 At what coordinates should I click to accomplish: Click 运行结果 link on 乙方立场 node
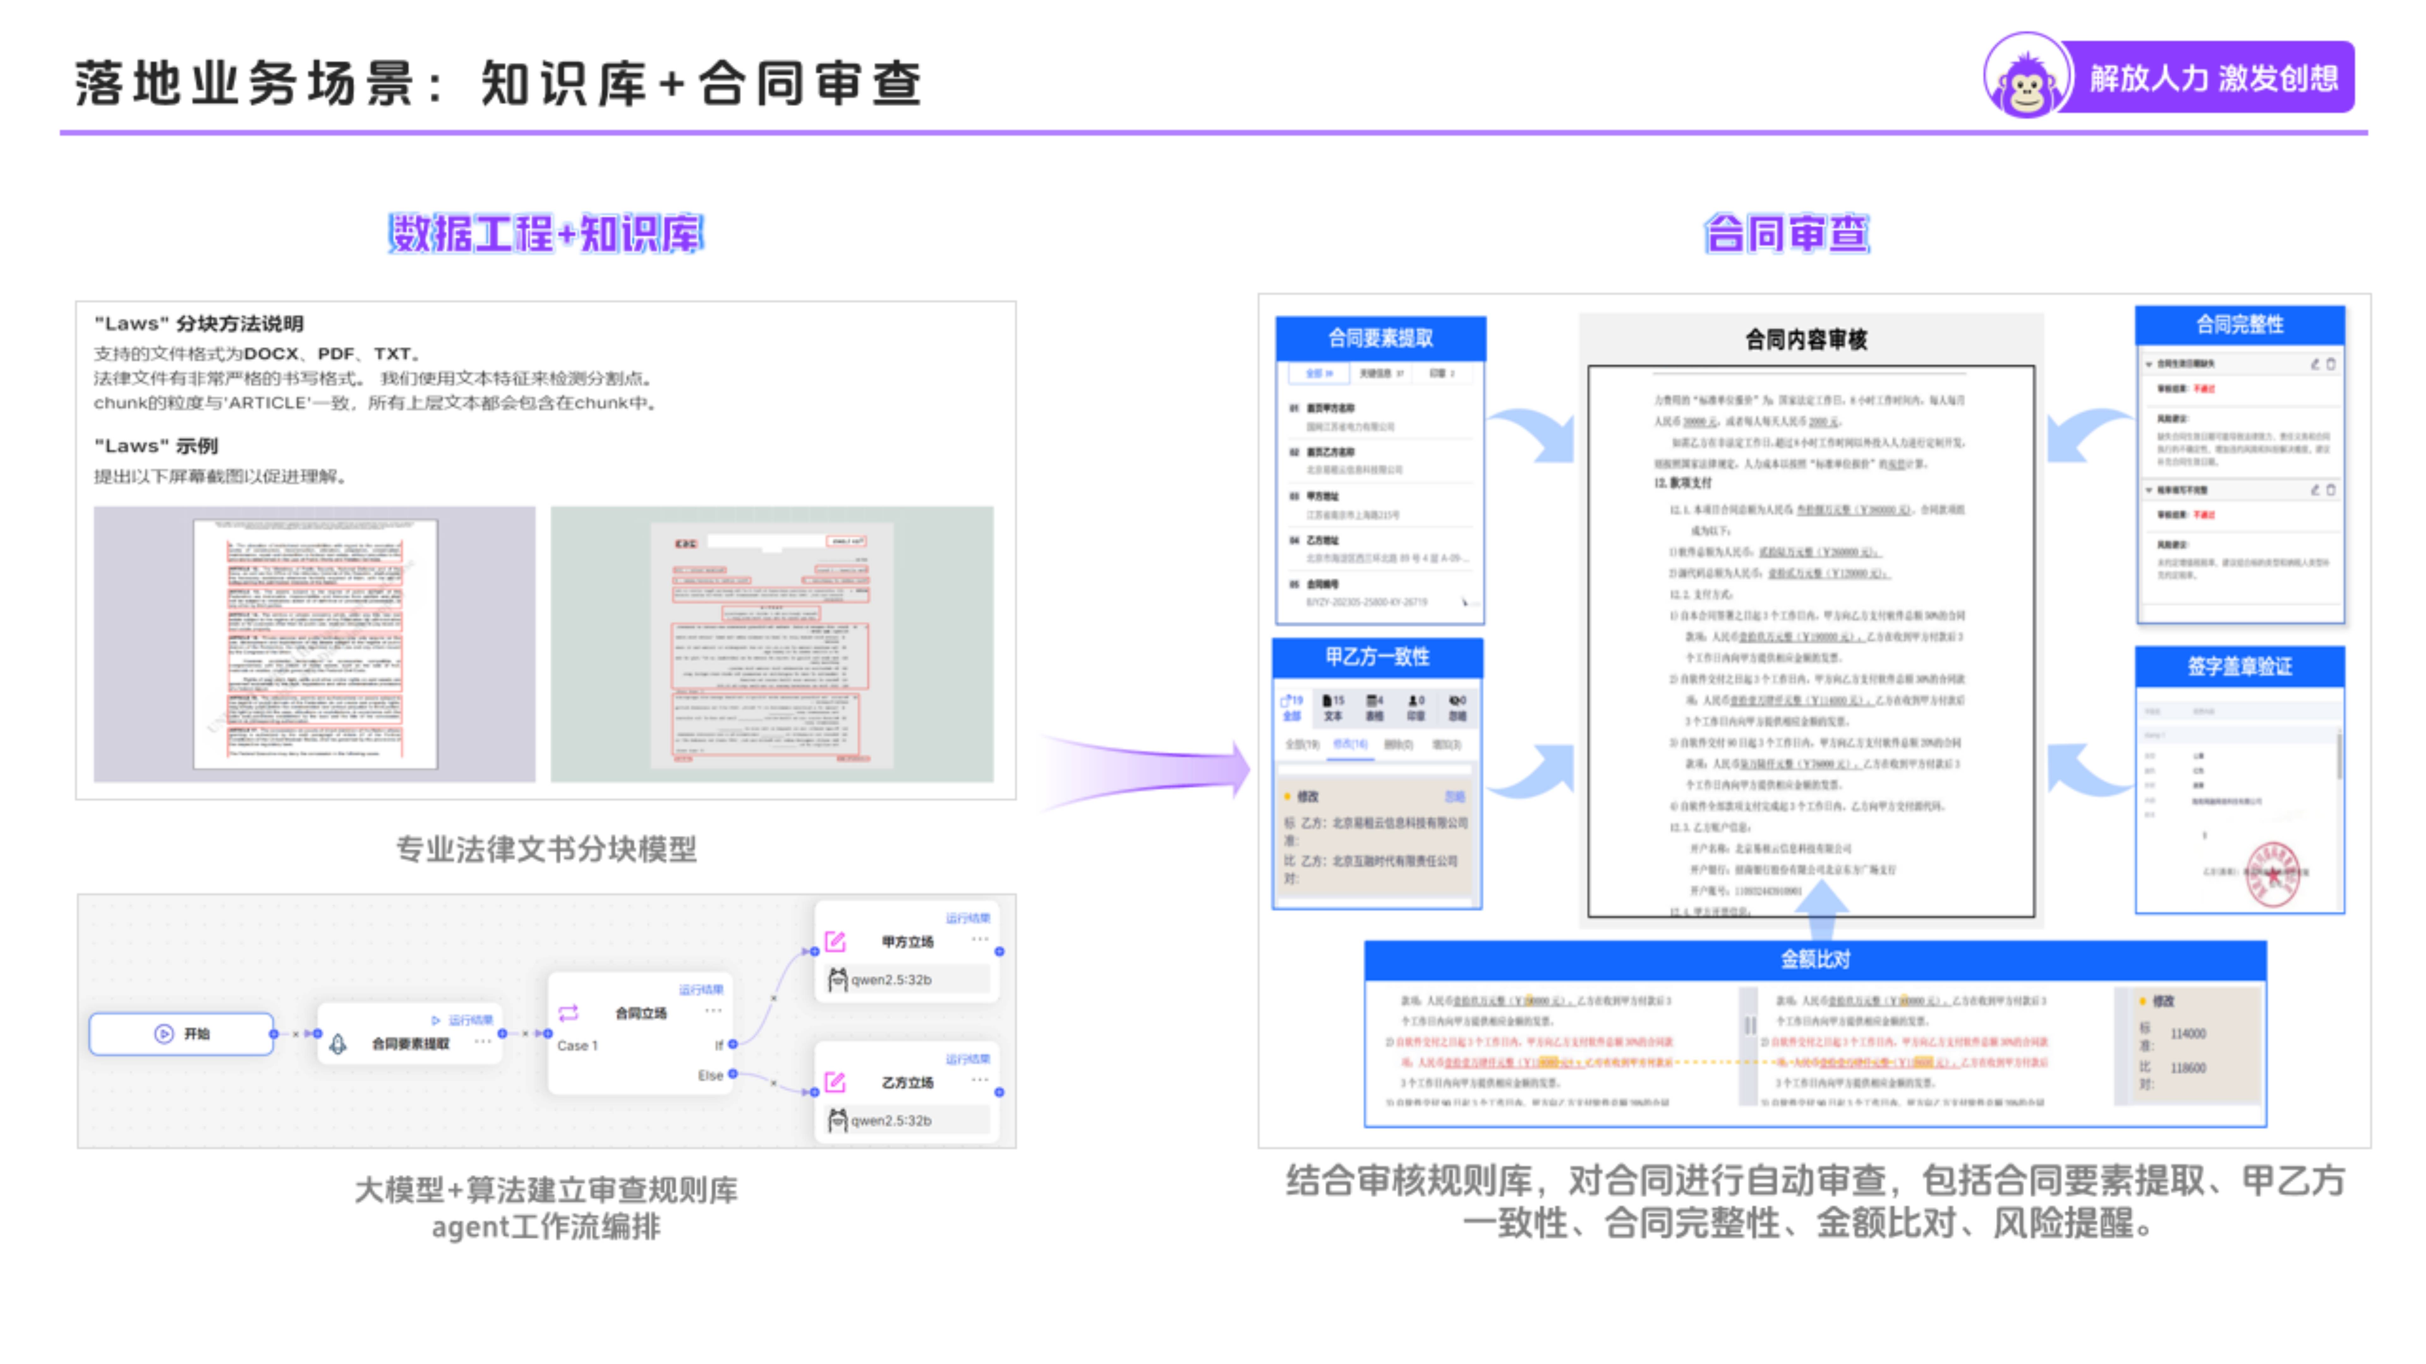[x=968, y=1059]
